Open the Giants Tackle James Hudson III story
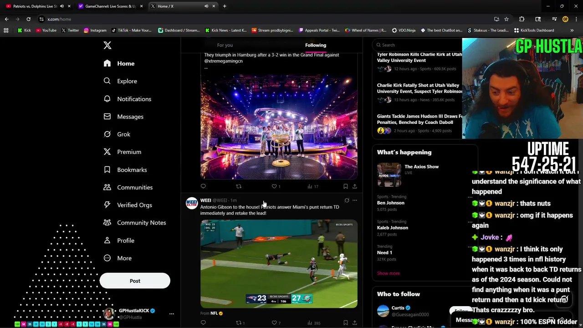Screen dimensions: 583x328 tap(419, 119)
